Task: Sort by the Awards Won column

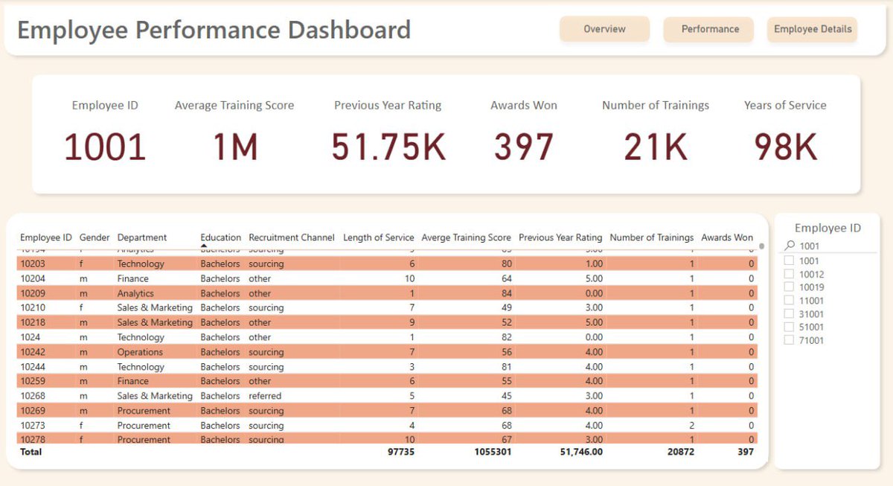Action: pos(727,237)
